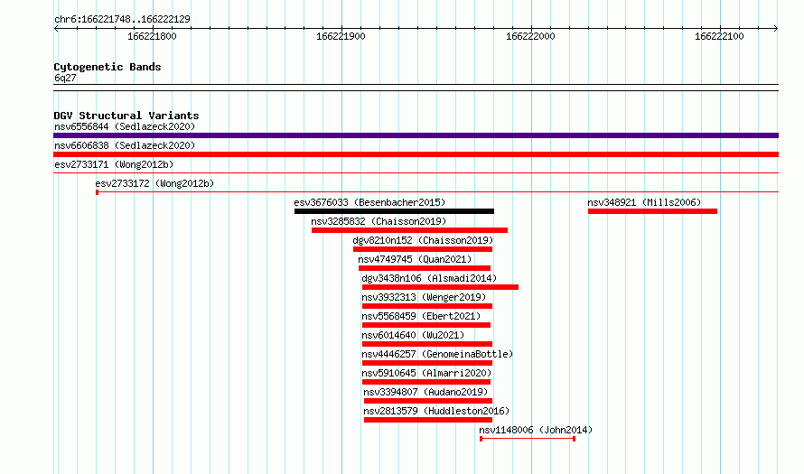Click the ruler's left arrow end
Image resolution: width=804 pixels, height=474 pixels.
[56, 28]
